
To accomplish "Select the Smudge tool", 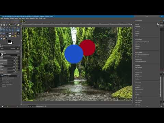I will point(4,39).
